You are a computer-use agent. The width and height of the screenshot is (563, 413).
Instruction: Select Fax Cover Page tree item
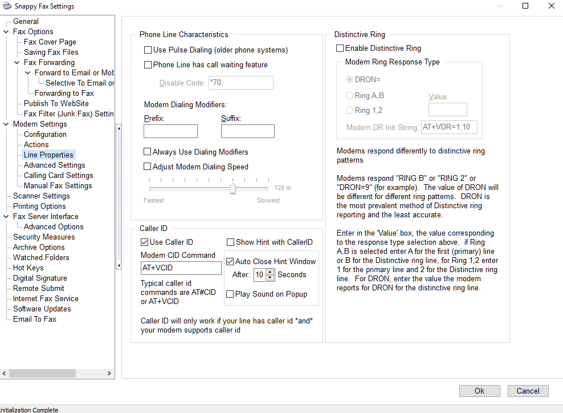pyautogui.click(x=50, y=42)
